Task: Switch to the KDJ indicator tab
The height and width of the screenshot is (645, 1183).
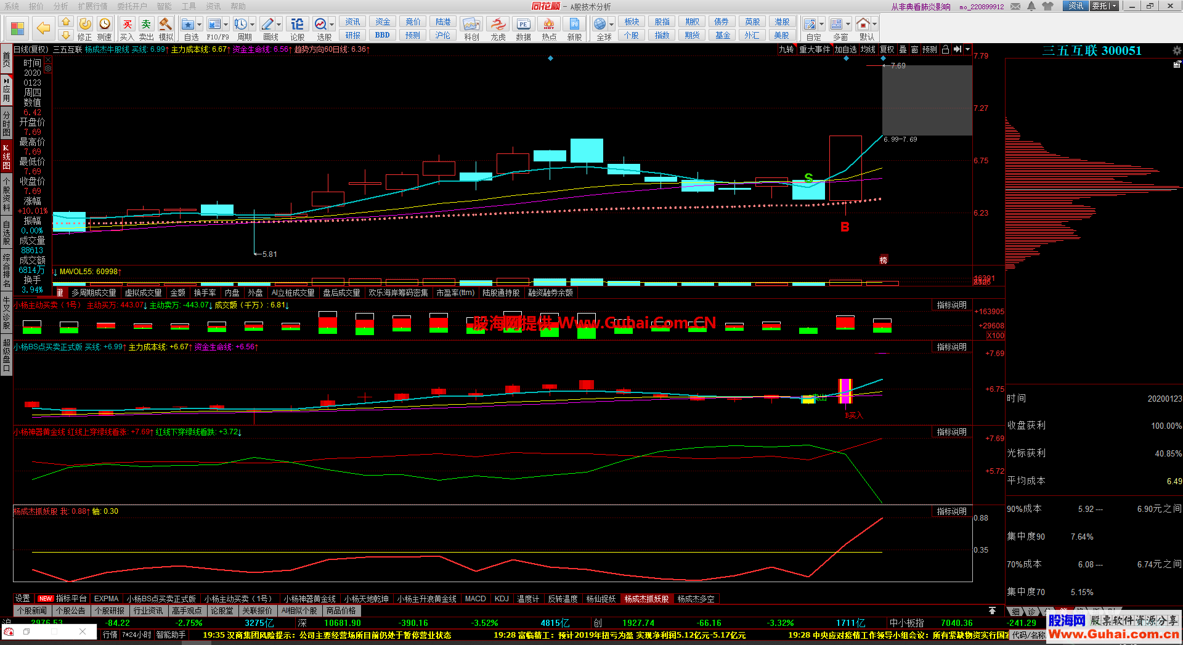Action: tap(502, 599)
